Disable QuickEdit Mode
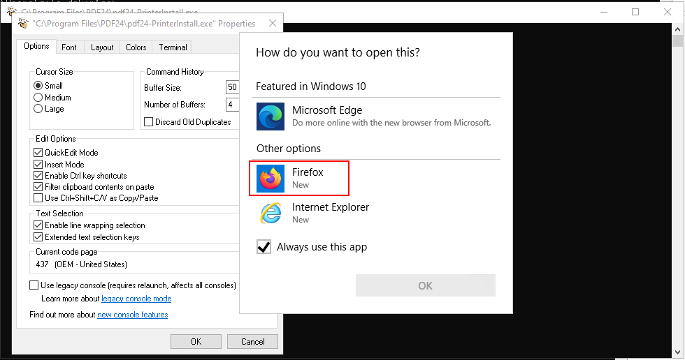This screenshot has height=360, width=685. [x=38, y=153]
